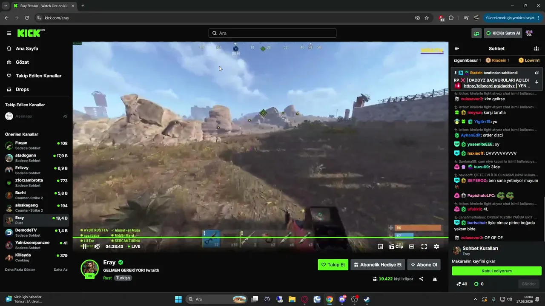
Task: Collapse list with Daha Az
Action: (60, 269)
